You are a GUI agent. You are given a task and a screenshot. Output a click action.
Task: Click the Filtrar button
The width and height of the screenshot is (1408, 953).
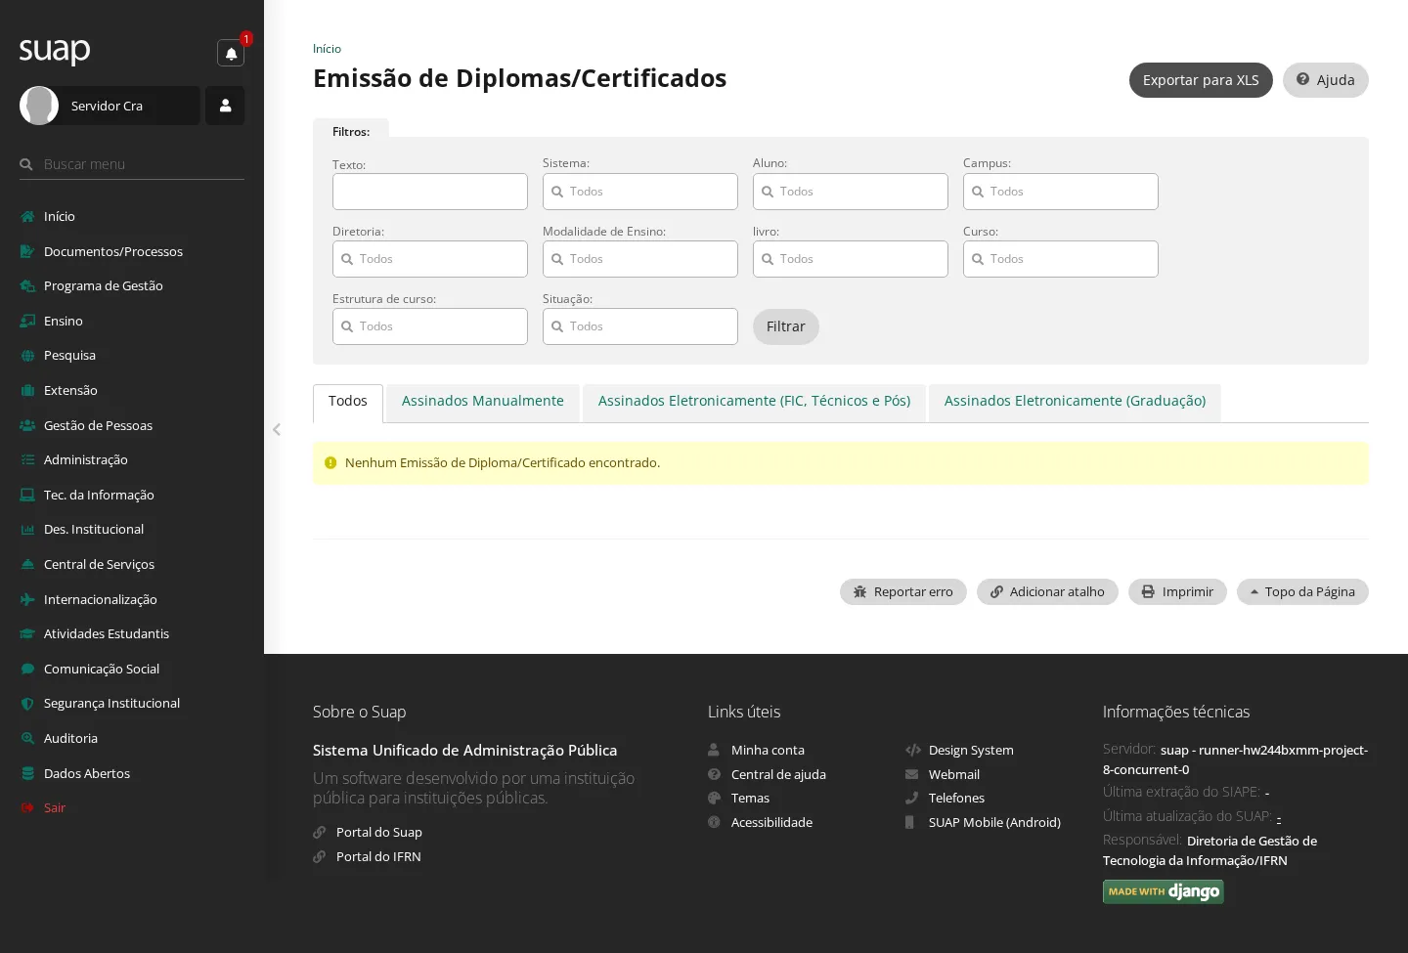tap(786, 326)
